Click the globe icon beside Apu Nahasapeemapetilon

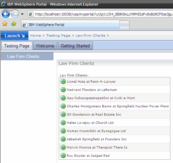[x=63, y=98]
